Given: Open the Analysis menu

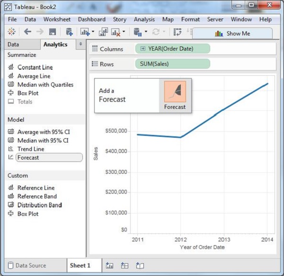Looking at the screenshot, I should [144, 19].
